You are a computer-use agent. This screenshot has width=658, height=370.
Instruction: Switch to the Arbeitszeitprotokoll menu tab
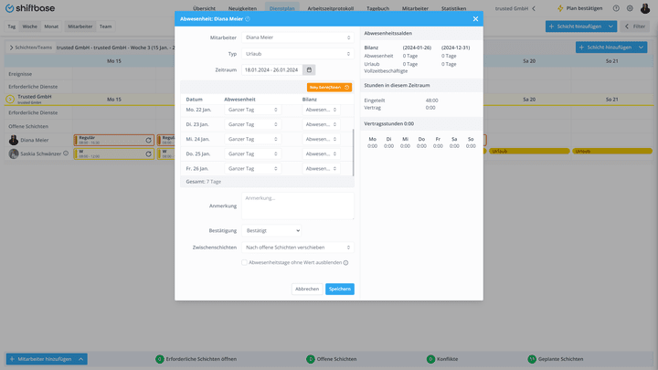pos(330,8)
